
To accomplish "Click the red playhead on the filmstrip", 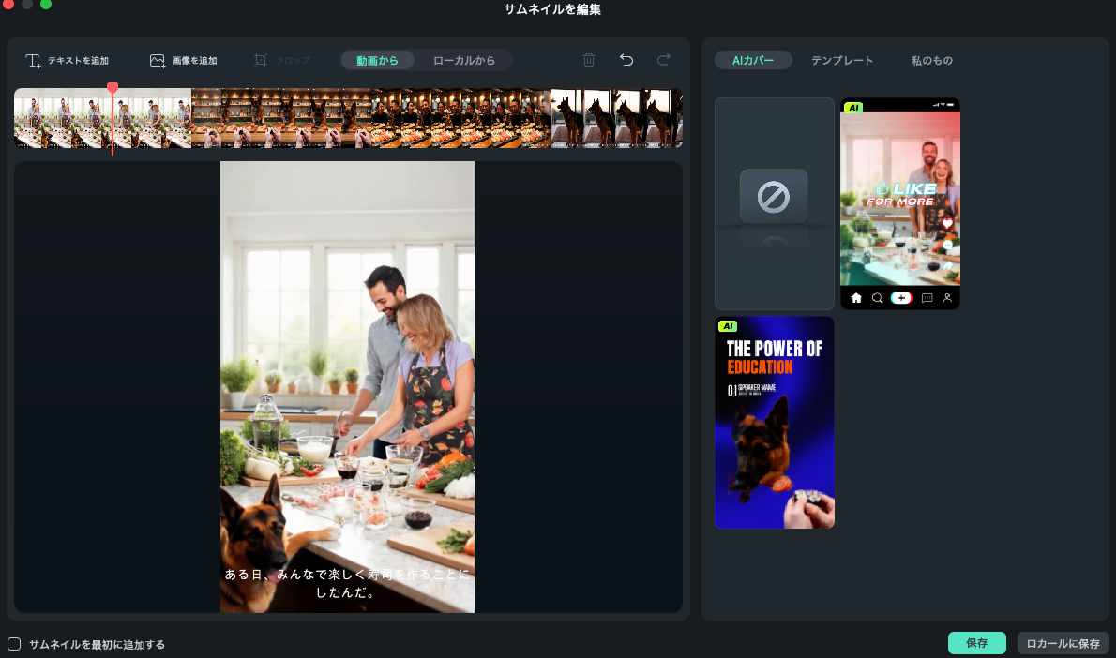I will click(x=113, y=89).
